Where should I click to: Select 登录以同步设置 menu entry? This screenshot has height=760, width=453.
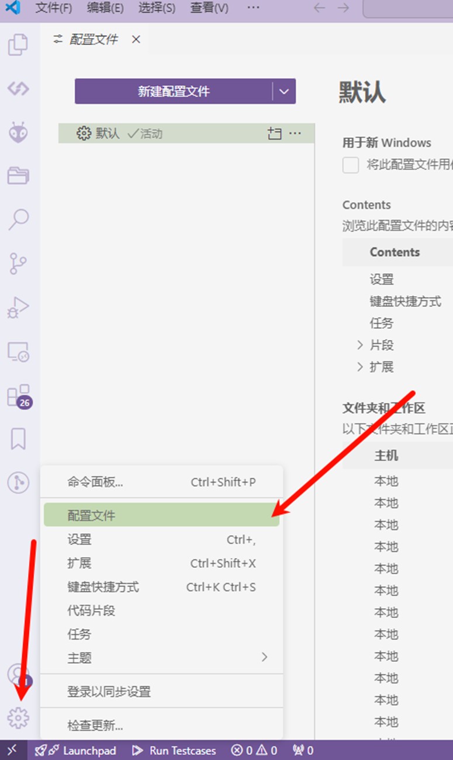161,692
